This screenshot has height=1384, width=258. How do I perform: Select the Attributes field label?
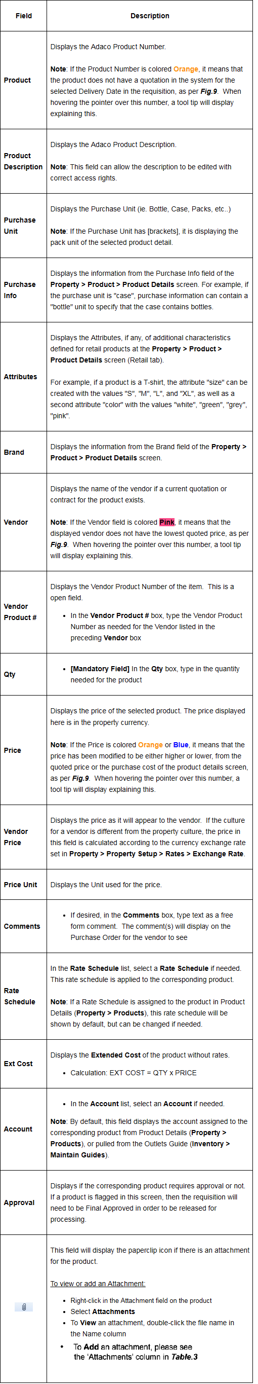pos(20,377)
